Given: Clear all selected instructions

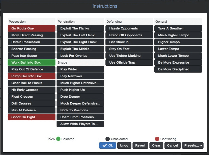Looking at the screenshot, I should click(156, 145).
